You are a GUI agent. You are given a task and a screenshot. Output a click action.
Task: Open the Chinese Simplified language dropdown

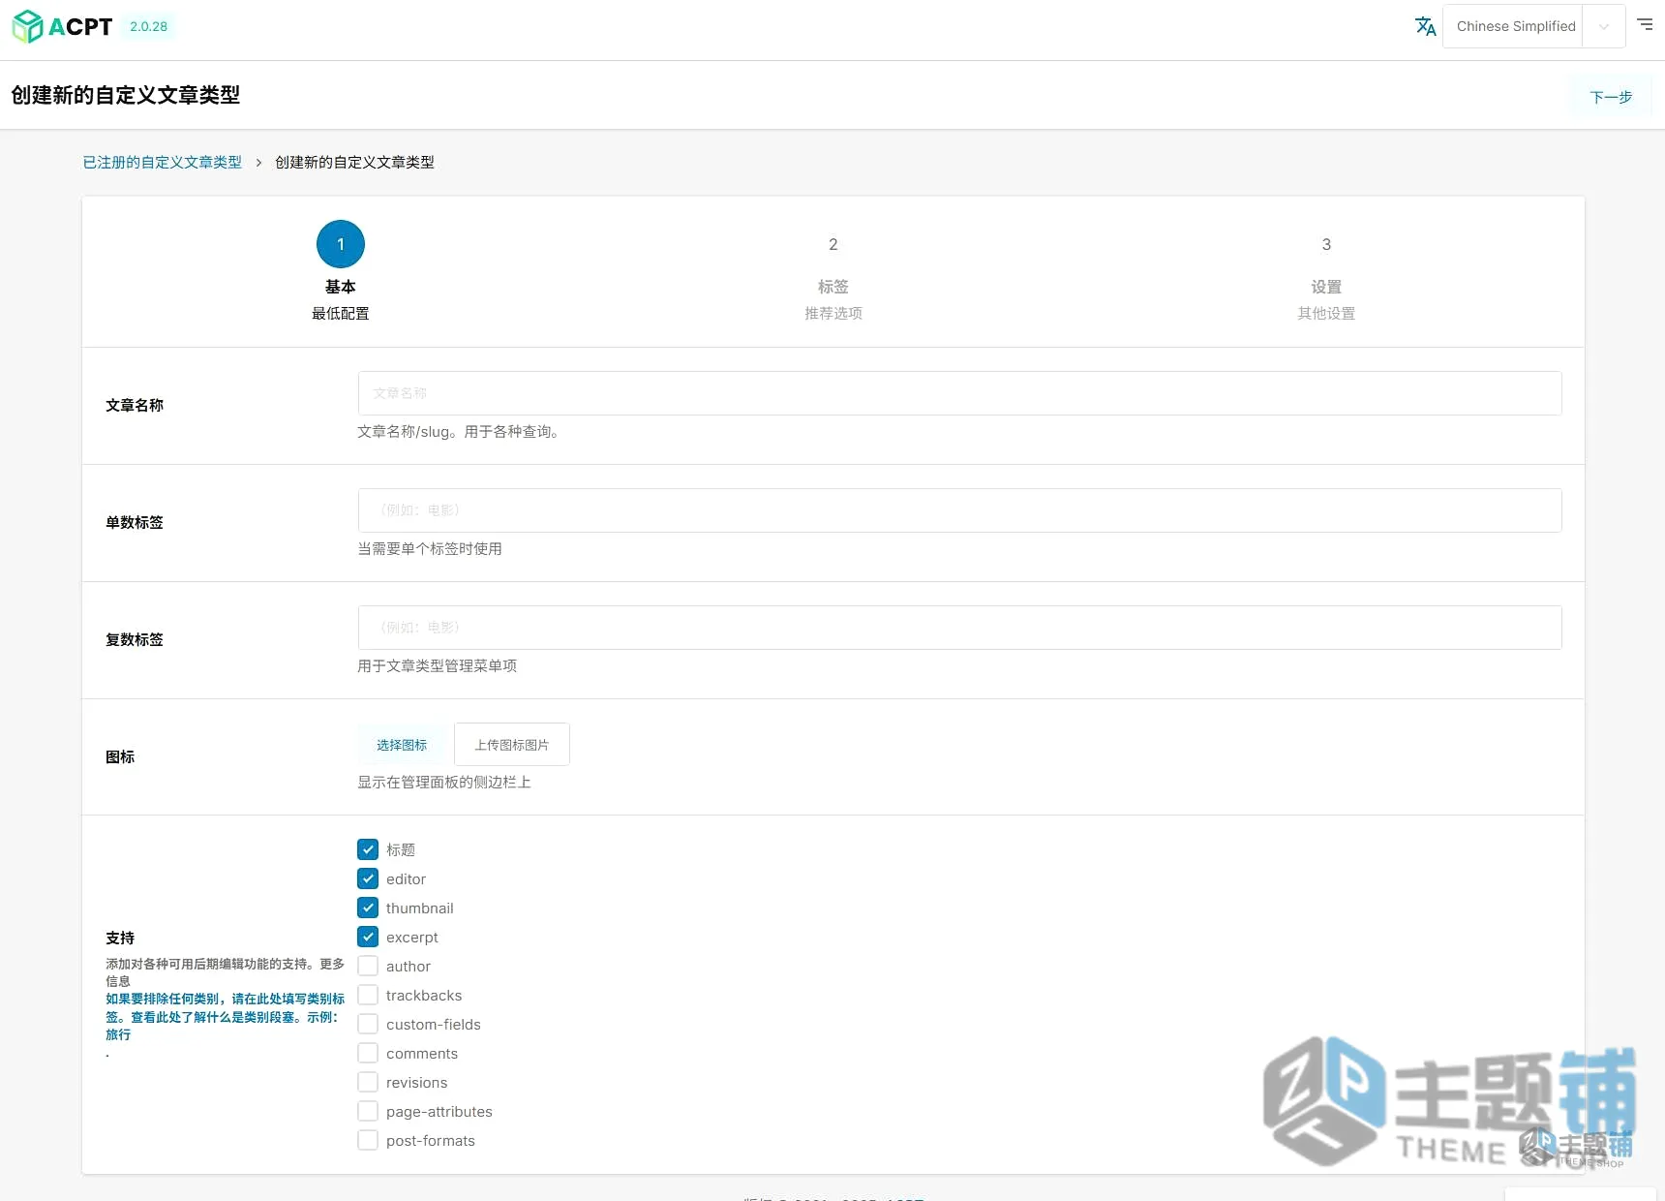pyautogui.click(x=1533, y=26)
